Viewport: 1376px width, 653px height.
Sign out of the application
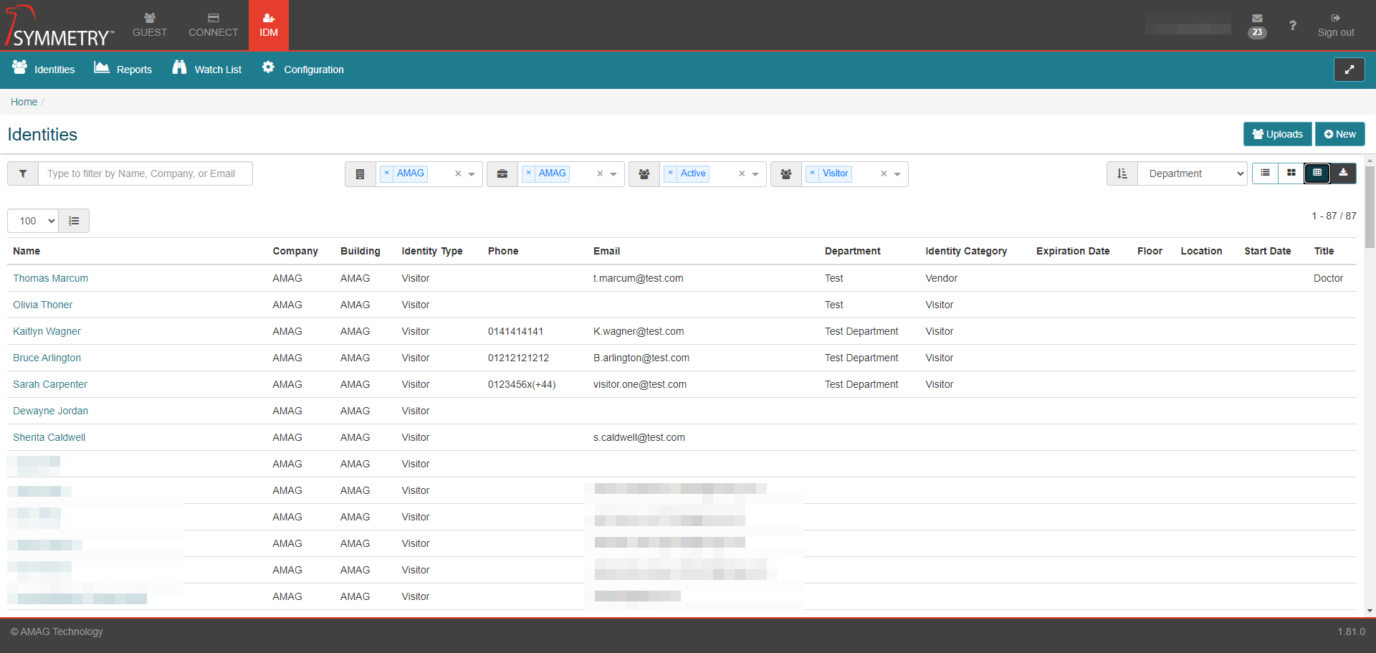coord(1336,25)
